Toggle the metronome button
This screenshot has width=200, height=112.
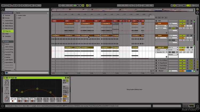tap(31, 6)
